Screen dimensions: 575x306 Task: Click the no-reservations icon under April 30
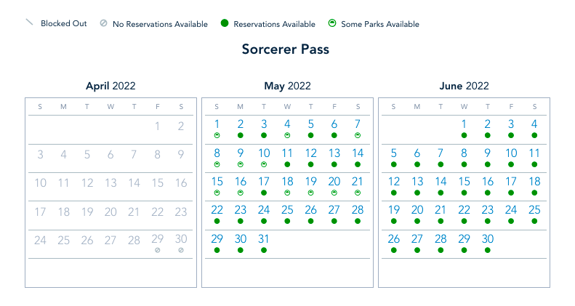point(181,250)
